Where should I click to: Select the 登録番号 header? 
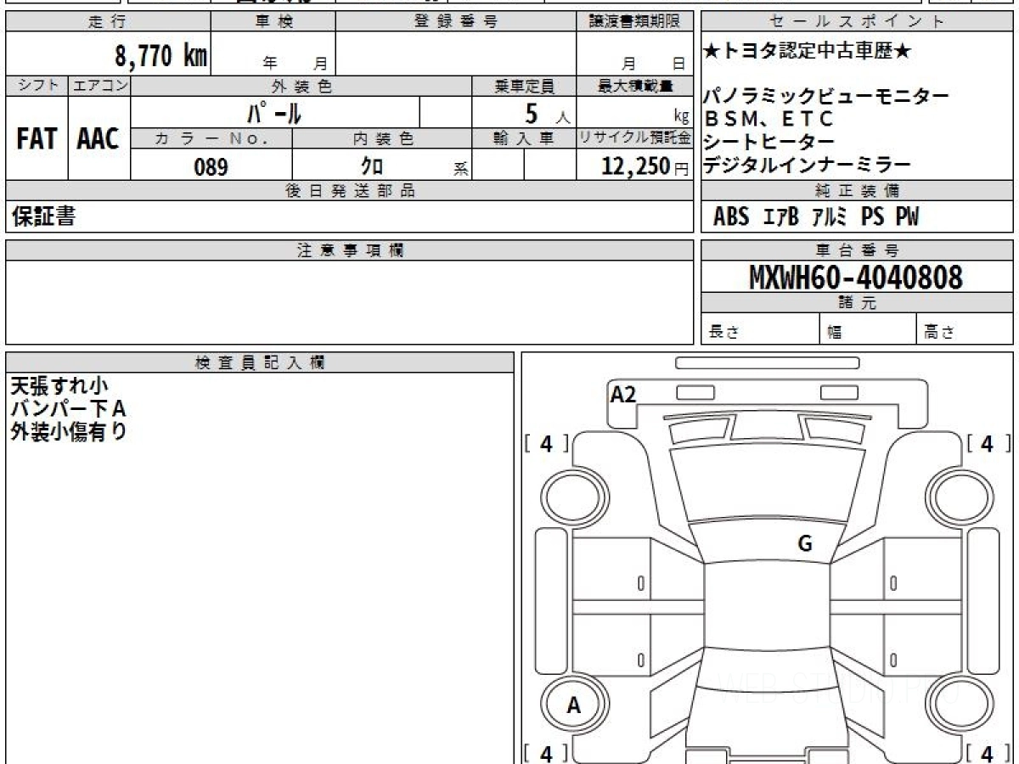click(456, 22)
